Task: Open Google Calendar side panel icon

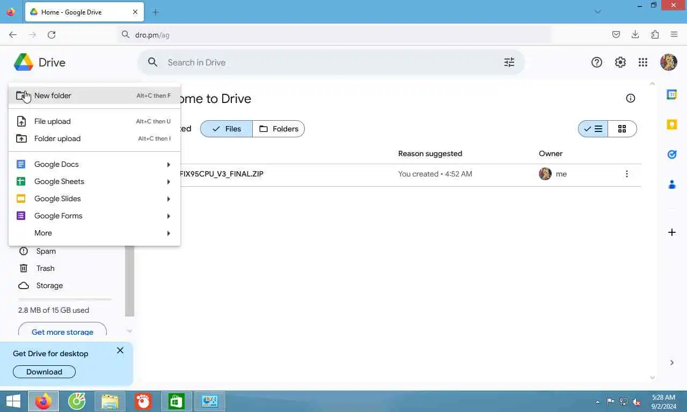Action: [x=672, y=94]
